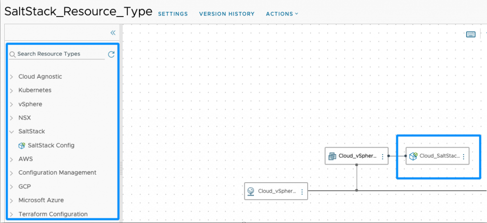This screenshot has width=487, height=223.
Task: Click the side panel resize handle
Action: tap(121, 168)
